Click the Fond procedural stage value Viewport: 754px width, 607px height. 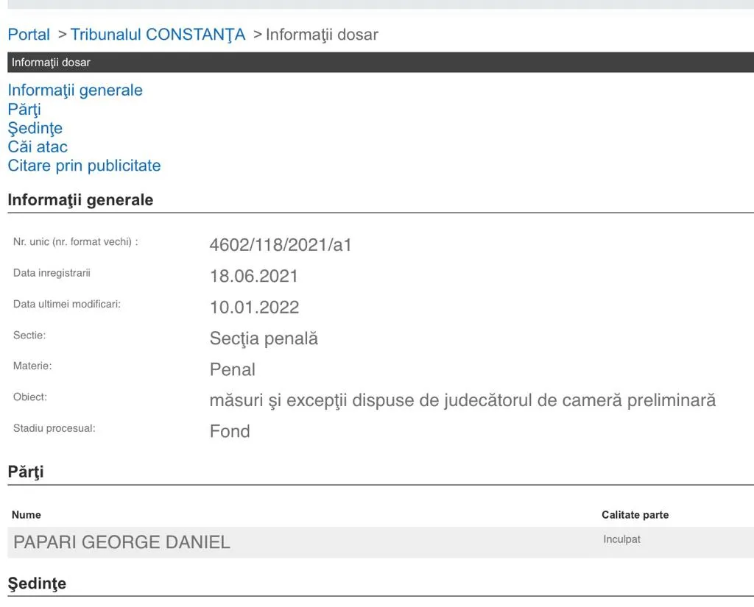pyautogui.click(x=230, y=431)
